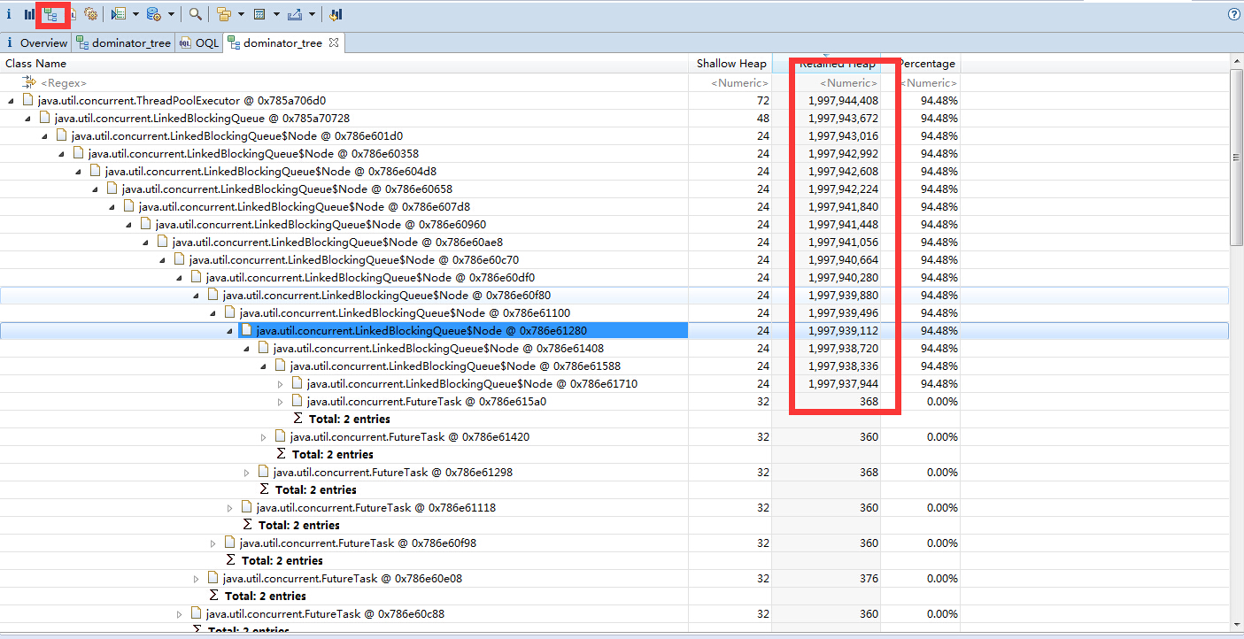
Task: Expand the FutureTask @ 0x786e61420 row
Action: coord(263,437)
